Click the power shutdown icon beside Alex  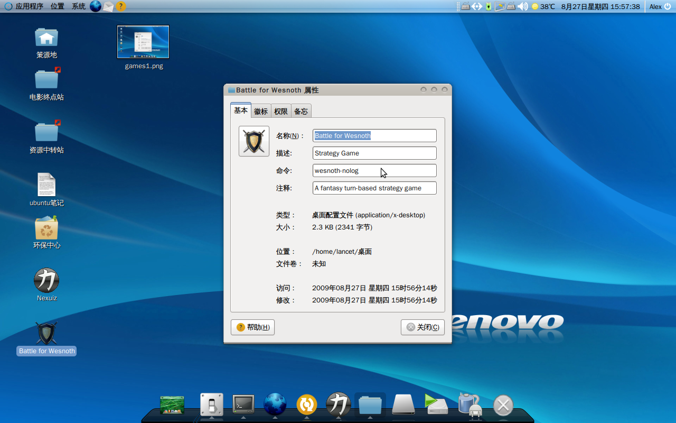click(x=667, y=6)
